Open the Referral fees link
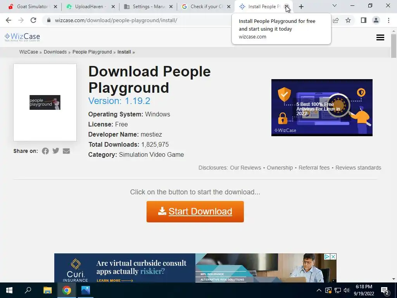 click(x=314, y=168)
